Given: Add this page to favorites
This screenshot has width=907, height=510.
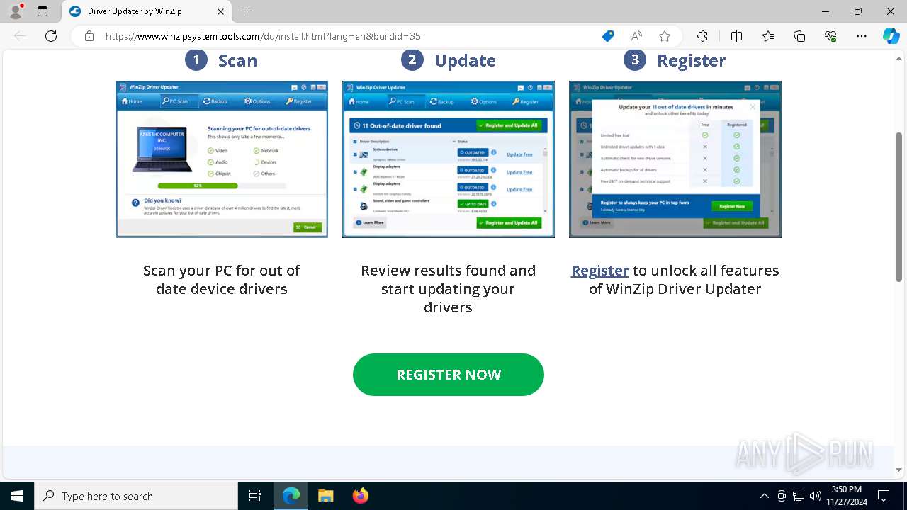Looking at the screenshot, I should 665,36.
